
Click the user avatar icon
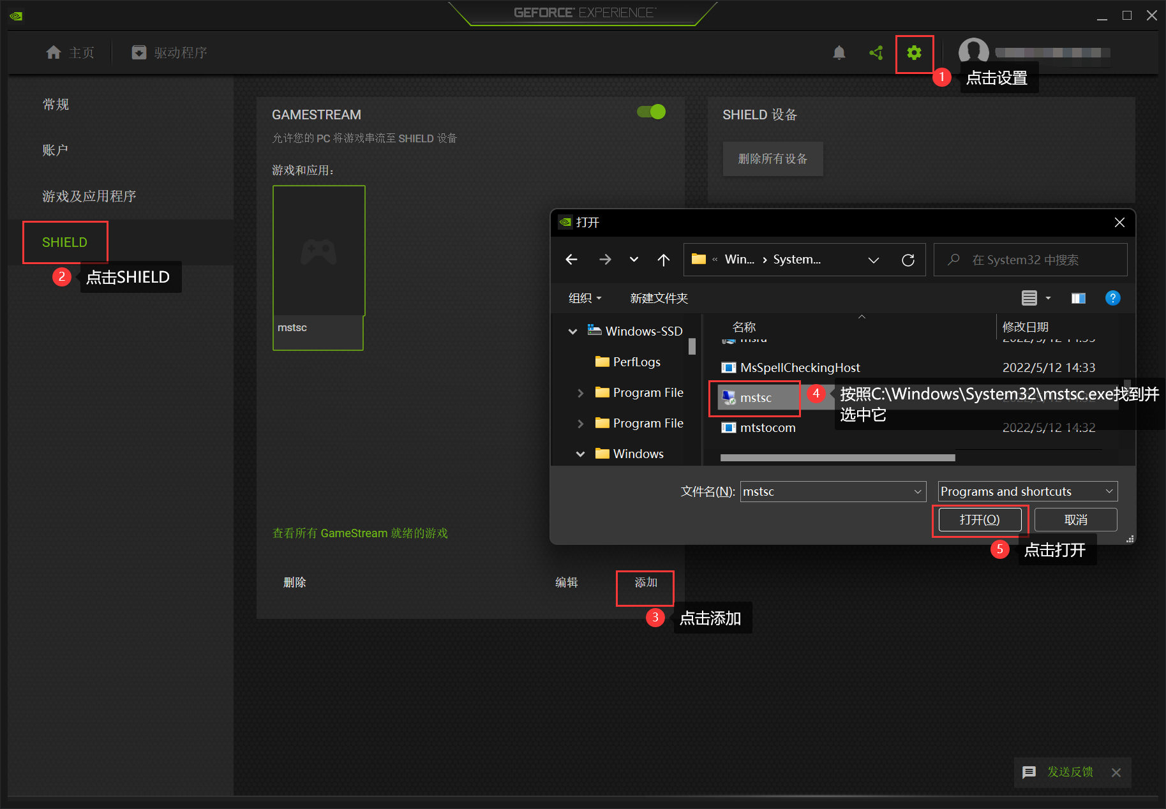(973, 53)
